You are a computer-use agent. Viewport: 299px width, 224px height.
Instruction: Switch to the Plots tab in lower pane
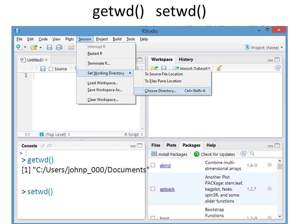[171, 145]
